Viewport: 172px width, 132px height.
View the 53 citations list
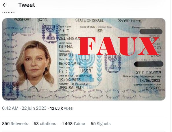[45, 124]
